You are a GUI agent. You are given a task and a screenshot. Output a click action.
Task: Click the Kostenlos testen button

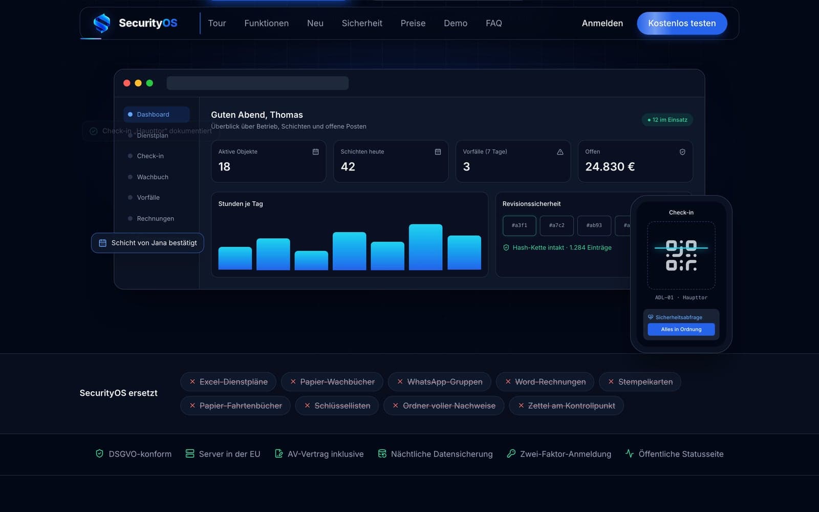coord(682,23)
